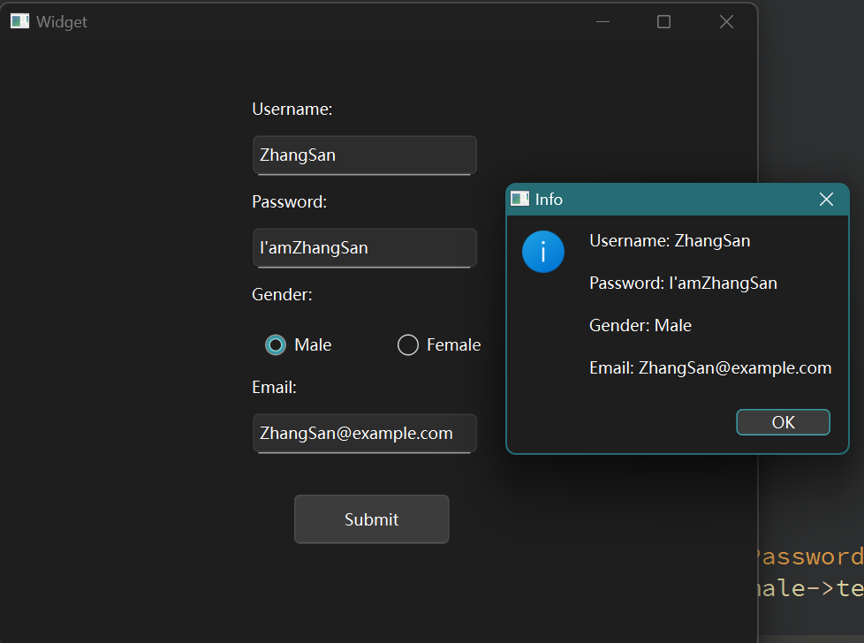Choose the Female gender radio button
Screen dimensions: 864x643
(408, 345)
